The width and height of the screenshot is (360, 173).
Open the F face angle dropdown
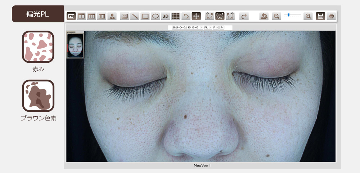(216, 27)
